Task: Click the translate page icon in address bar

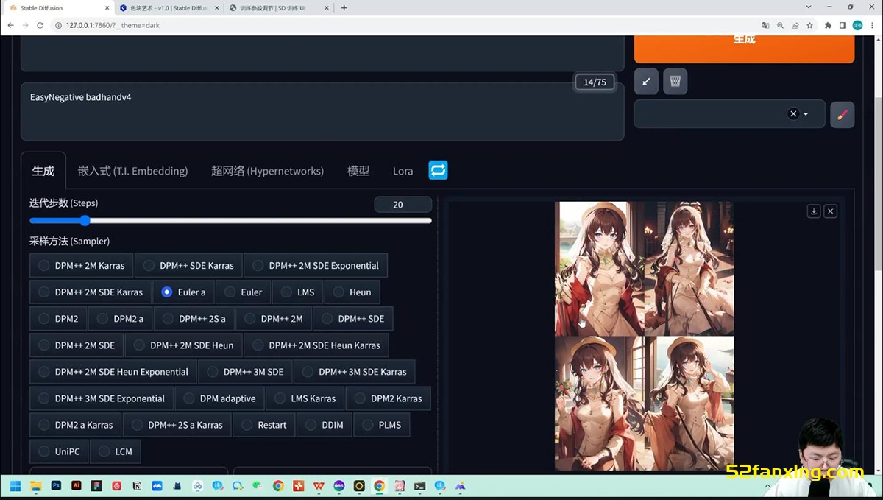Action: click(x=765, y=25)
